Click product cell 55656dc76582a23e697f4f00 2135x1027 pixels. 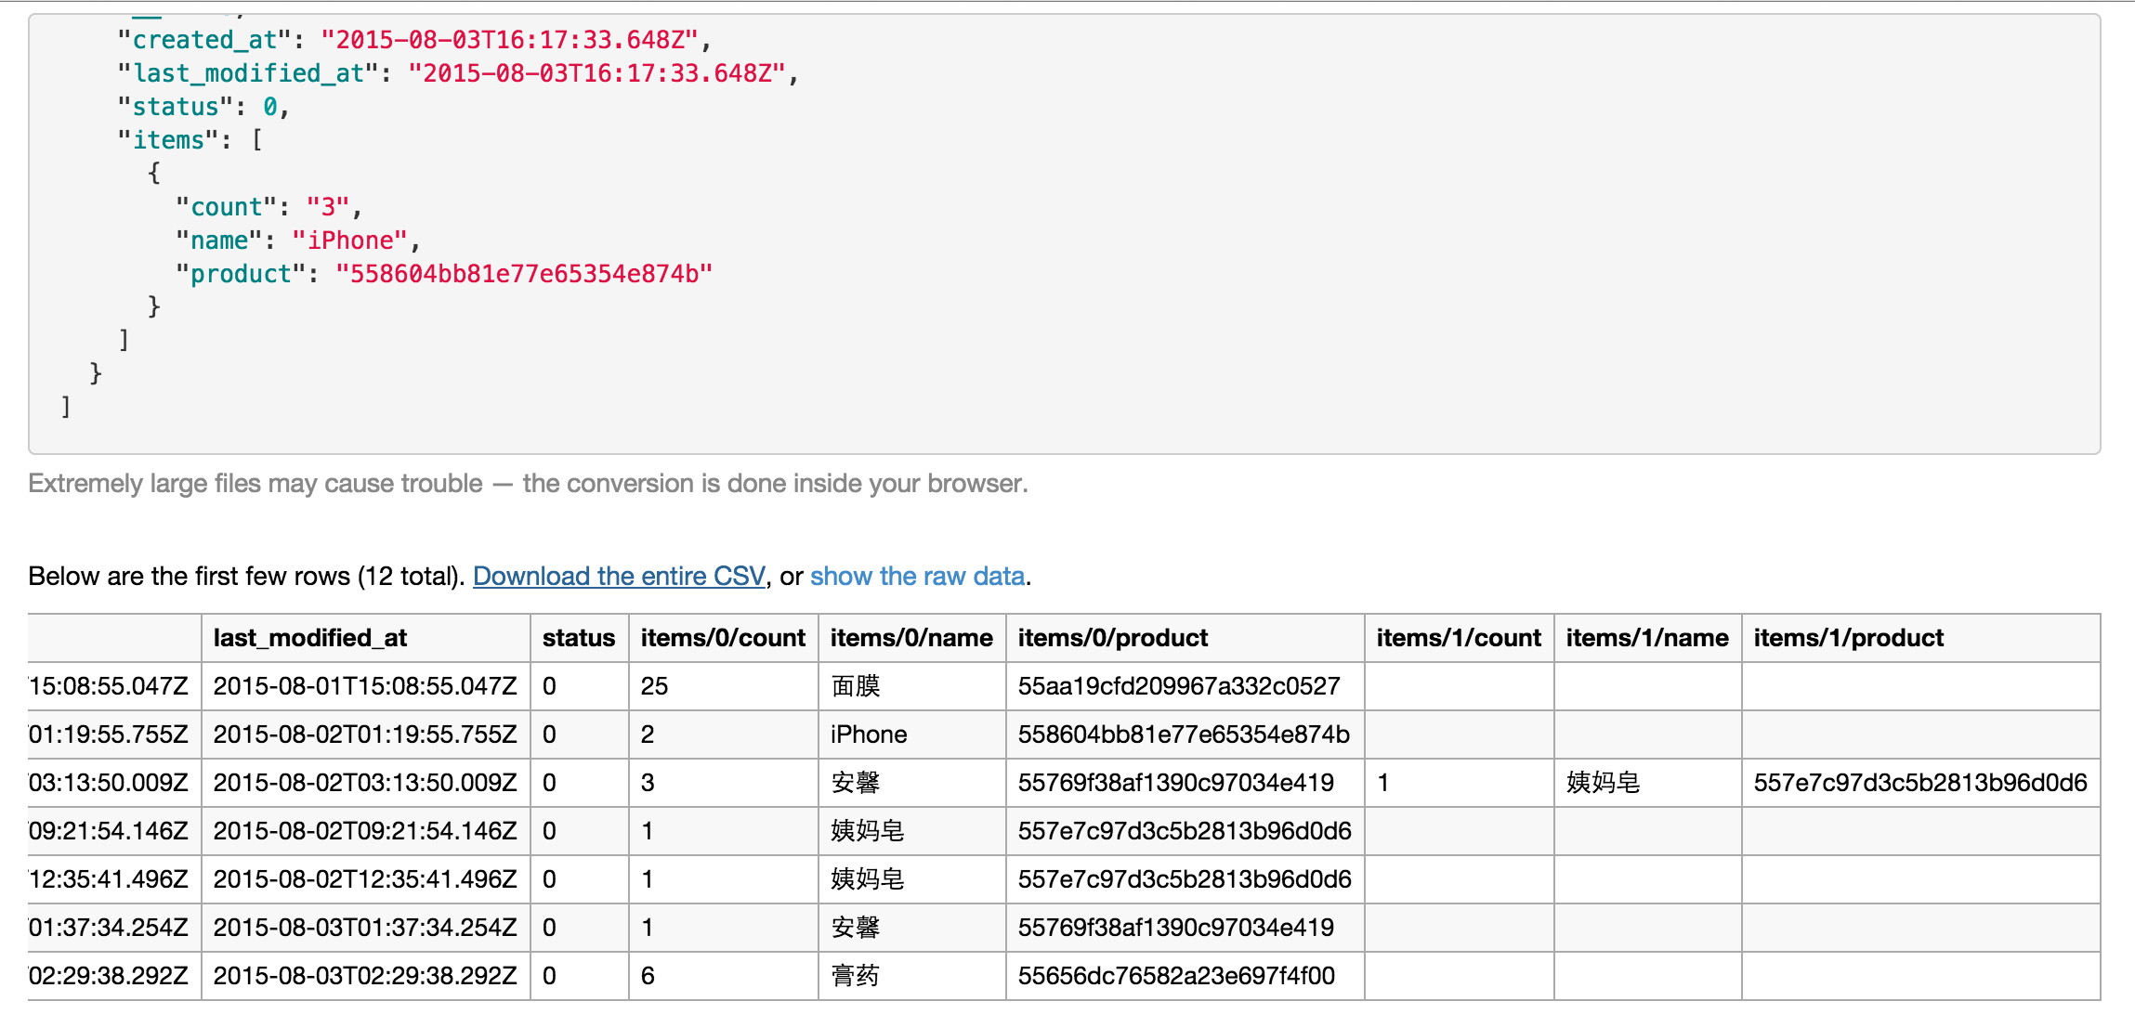(x=1175, y=976)
